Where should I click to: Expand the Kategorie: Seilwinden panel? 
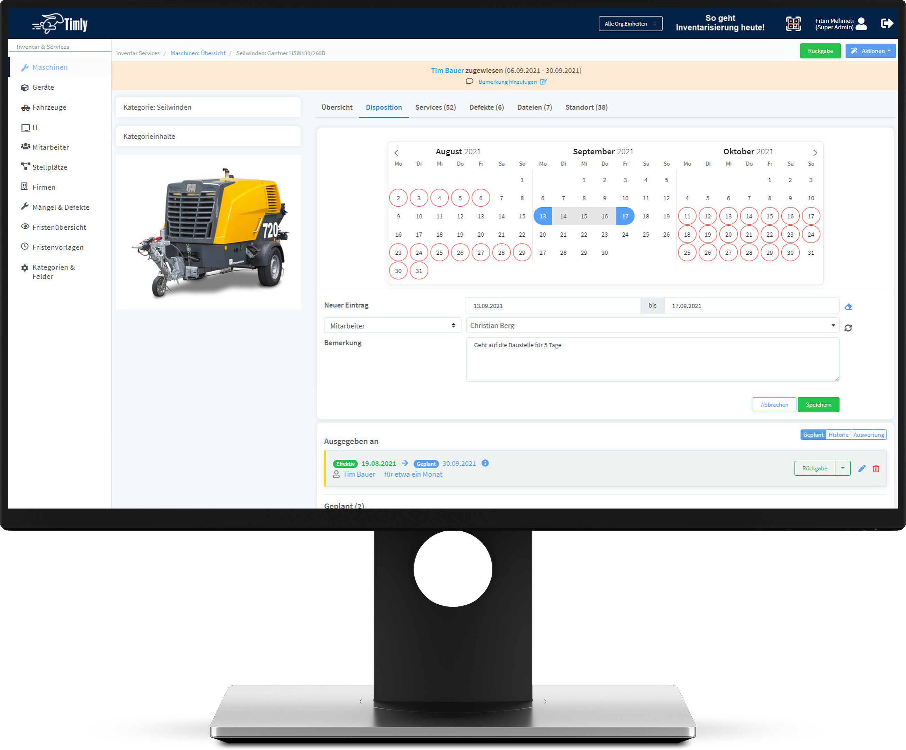click(x=208, y=107)
